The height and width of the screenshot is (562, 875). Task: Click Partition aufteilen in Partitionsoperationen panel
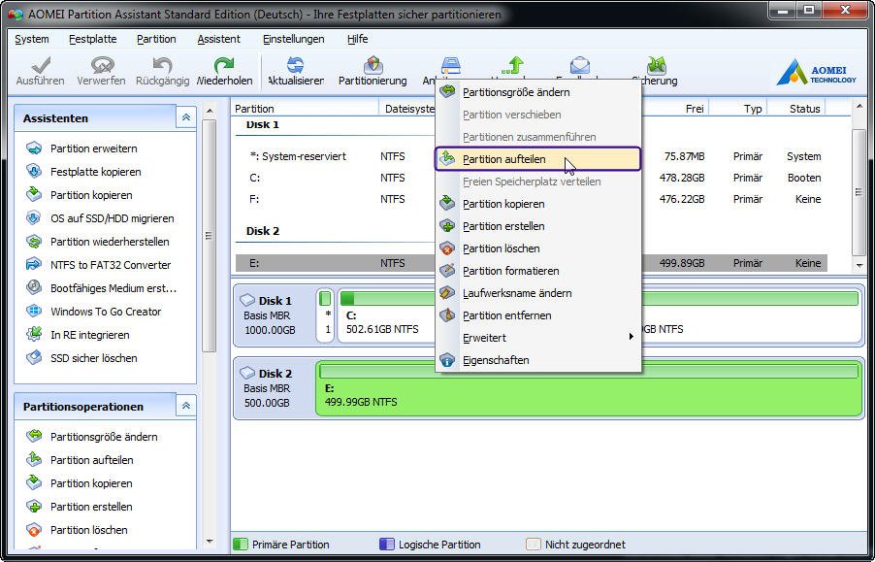coord(80,460)
